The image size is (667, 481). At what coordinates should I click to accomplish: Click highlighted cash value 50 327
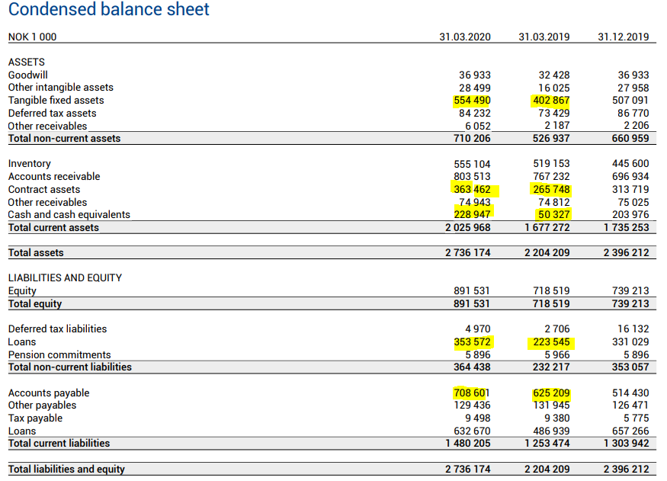(554, 214)
